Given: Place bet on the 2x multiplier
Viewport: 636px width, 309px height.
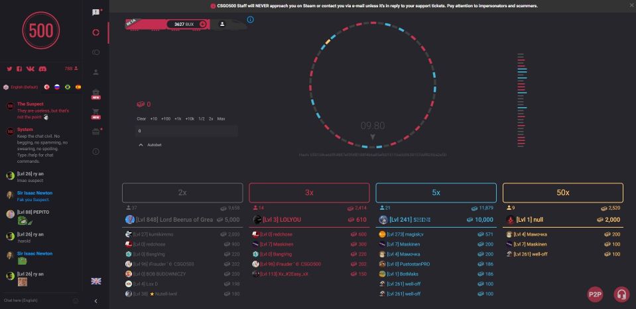Looking at the screenshot, I should coord(182,193).
